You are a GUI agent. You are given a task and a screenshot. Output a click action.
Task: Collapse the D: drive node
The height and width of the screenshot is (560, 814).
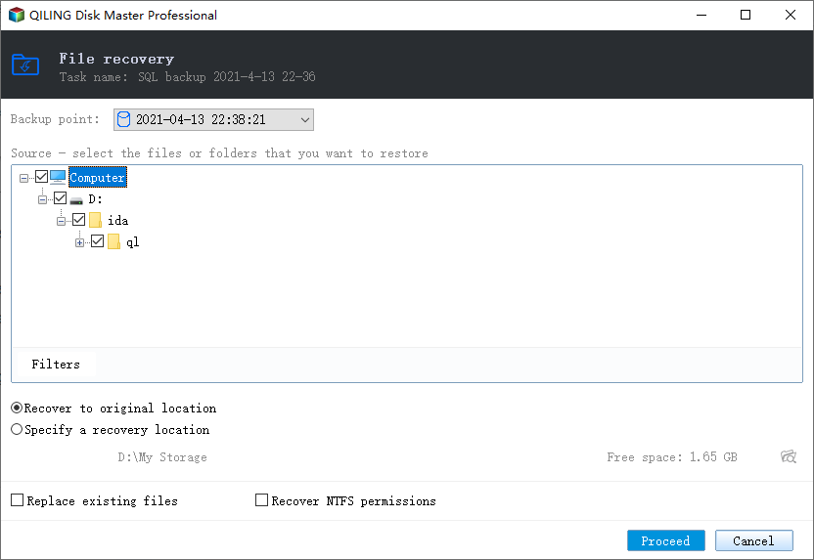[42, 199]
